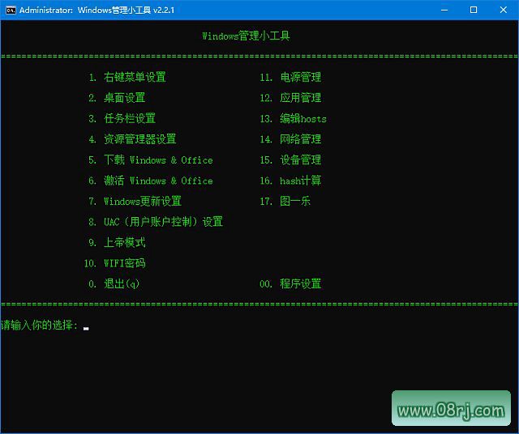Choose 激活 Windows & Office option
This screenshot has height=434, width=519.
158,181
